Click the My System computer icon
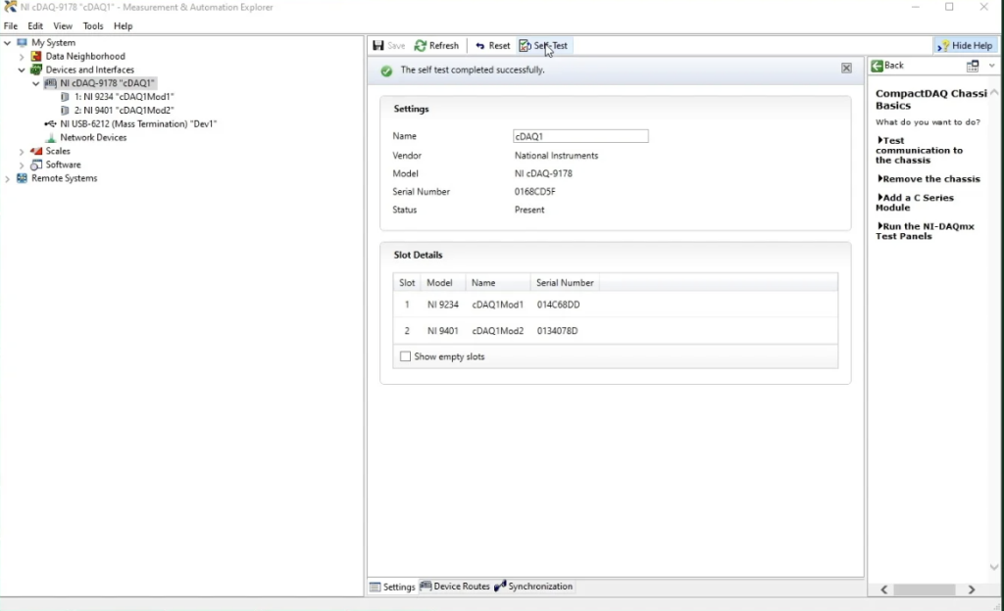Image resolution: width=1004 pixels, height=611 pixels. [x=23, y=43]
